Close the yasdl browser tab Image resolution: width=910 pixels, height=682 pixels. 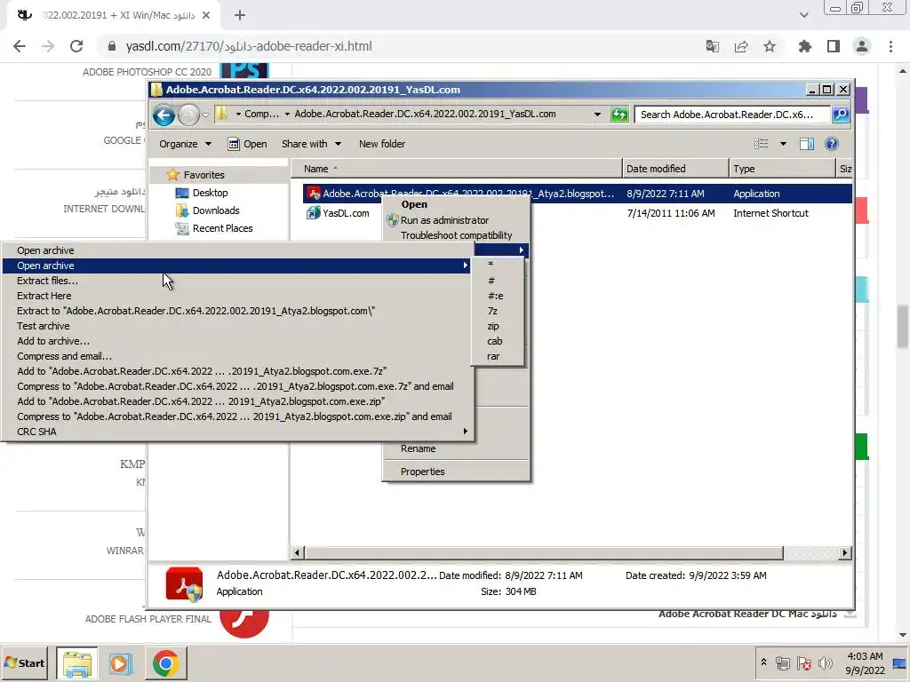[x=206, y=15]
